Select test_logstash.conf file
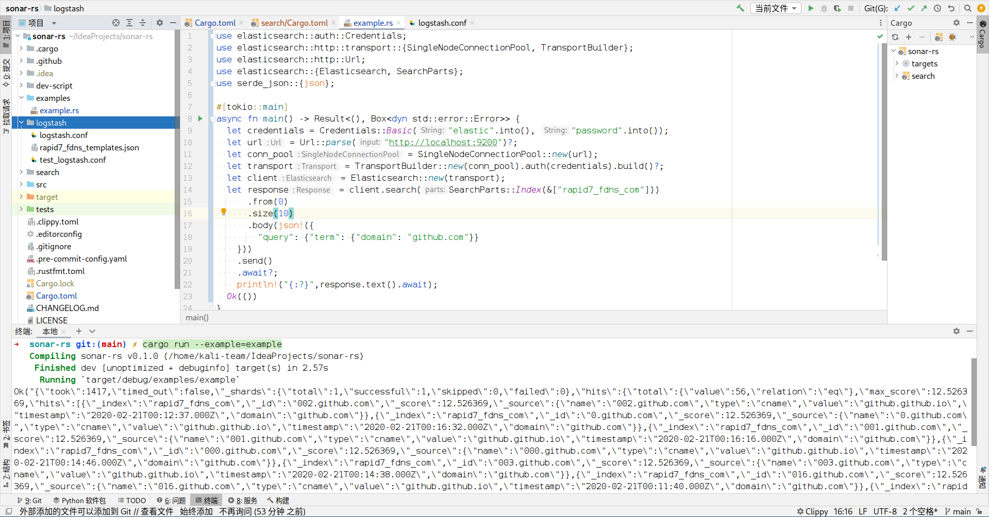This screenshot has width=989, height=517. 73,160
